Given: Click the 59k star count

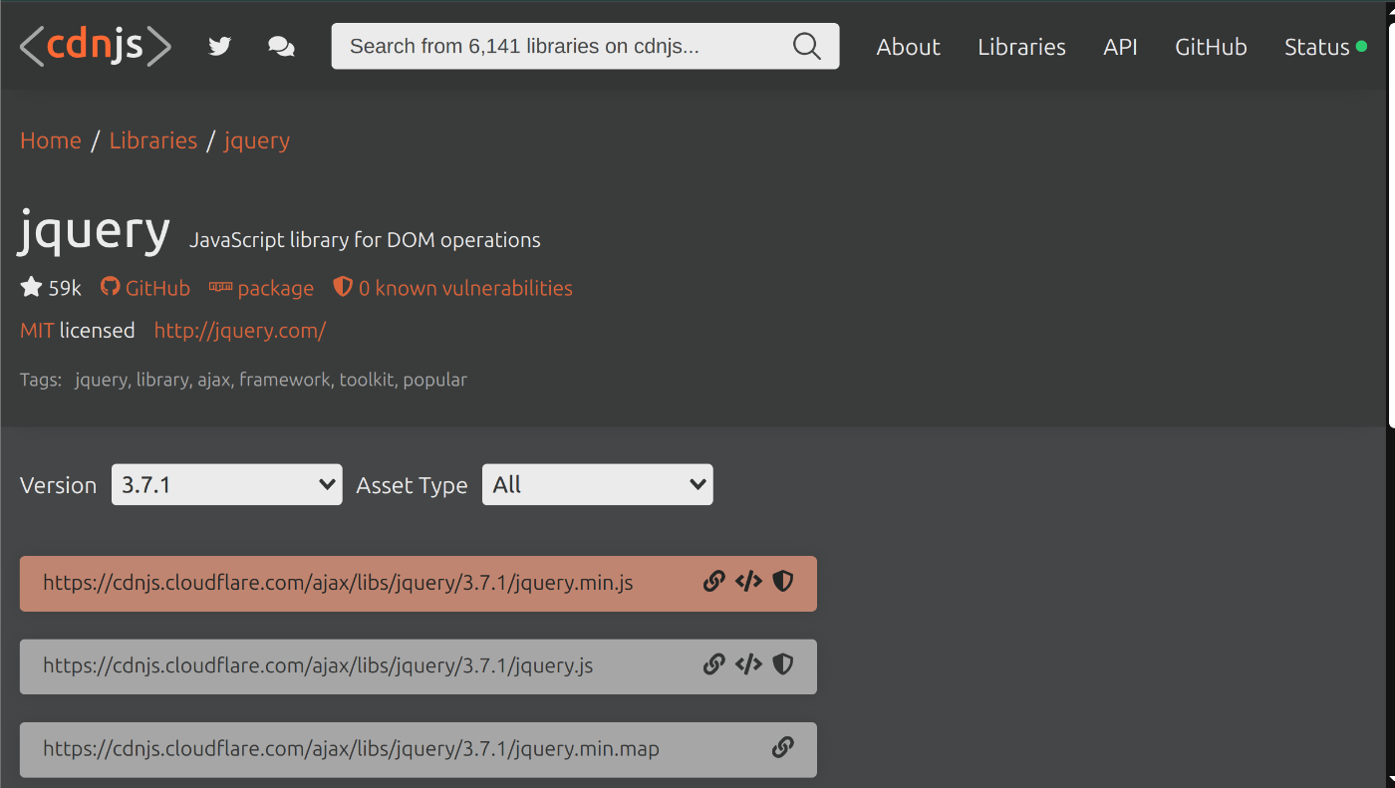Looking at the screenshot, I should (65, 288).
